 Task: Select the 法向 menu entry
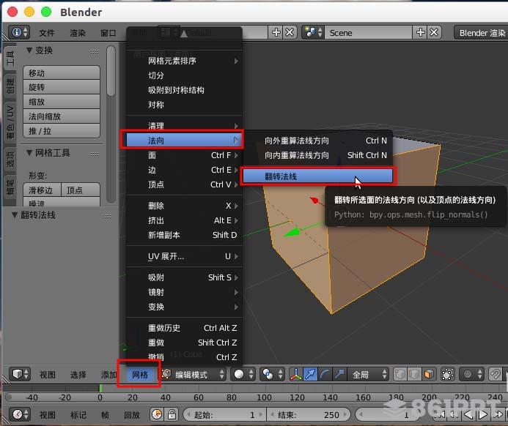point(184,141)
